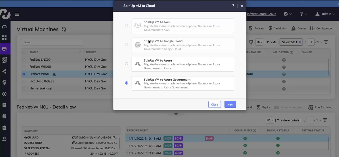Click the Expire restore point icon
The width and height of the screenshot is (339, 157).
[x=258, y=107]
